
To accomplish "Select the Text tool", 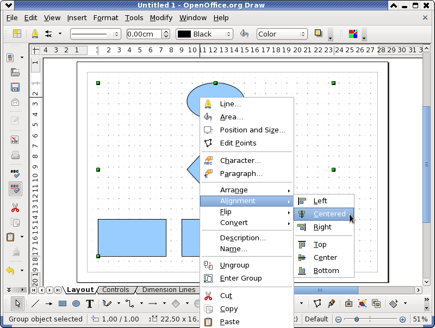I will (90, 303).
